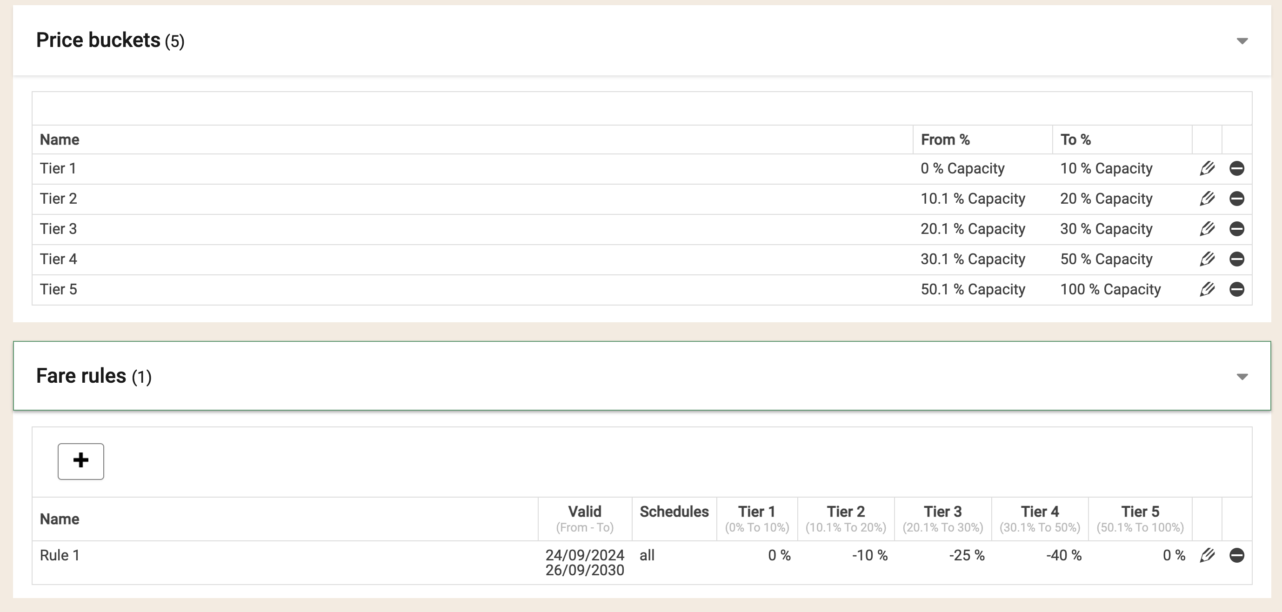Edit the Tier 3 price bucket
Viewport: 1282px width, 612px height.
click(x=1207, y=229)
